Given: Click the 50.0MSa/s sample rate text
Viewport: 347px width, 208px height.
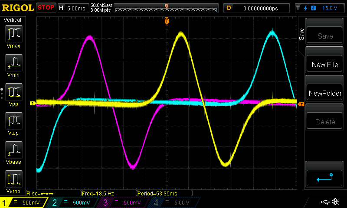Looking at the screenshot, I should pos(101,5).
